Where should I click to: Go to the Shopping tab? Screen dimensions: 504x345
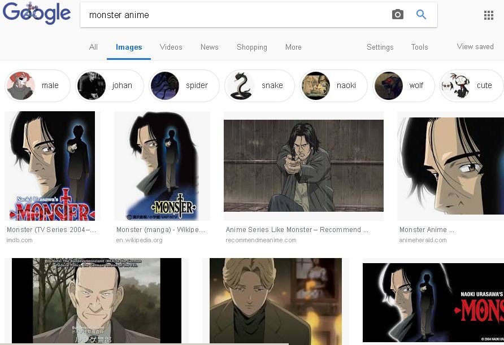[251, 47]
